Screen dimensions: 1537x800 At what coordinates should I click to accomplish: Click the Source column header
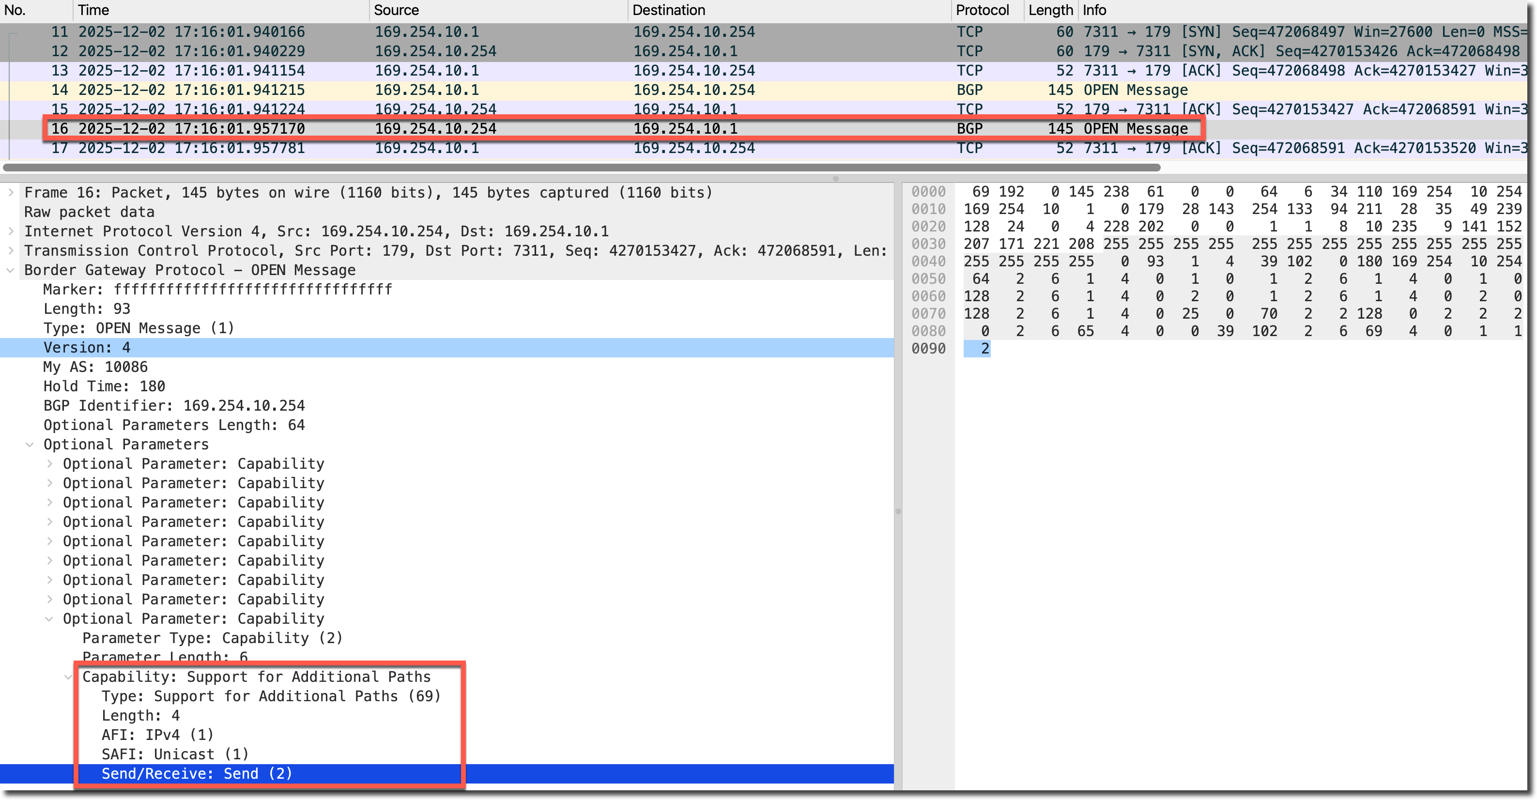396,10
